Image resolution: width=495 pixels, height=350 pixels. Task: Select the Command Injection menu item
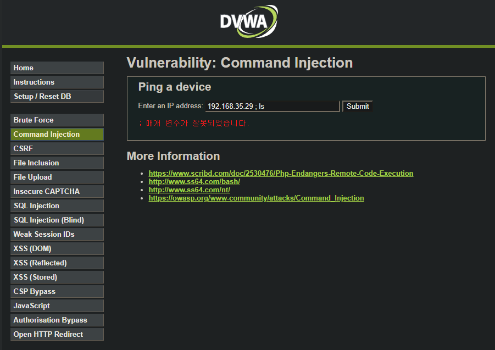point(57,134)
